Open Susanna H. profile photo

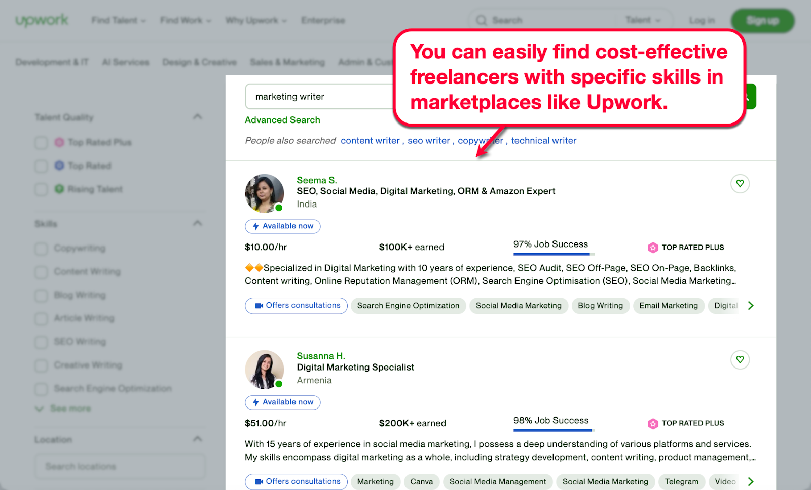click(x=265, y=370)
